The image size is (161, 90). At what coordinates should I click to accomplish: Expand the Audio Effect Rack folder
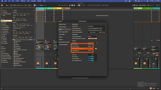[13, 58]
